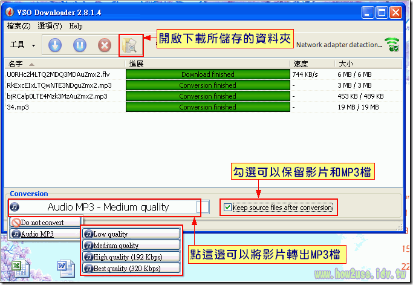413x285 pixels.
Task: Sort list by 大小 column header
Action: click(368, 64)
